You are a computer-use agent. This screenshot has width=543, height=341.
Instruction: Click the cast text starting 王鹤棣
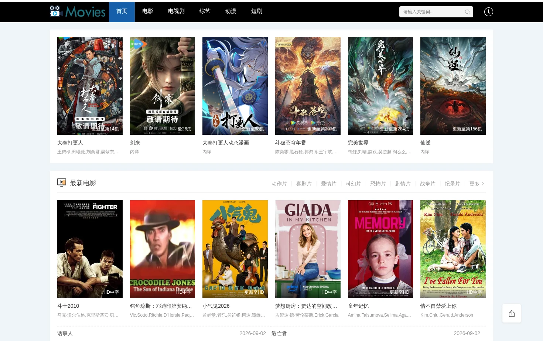pos(89,152)
